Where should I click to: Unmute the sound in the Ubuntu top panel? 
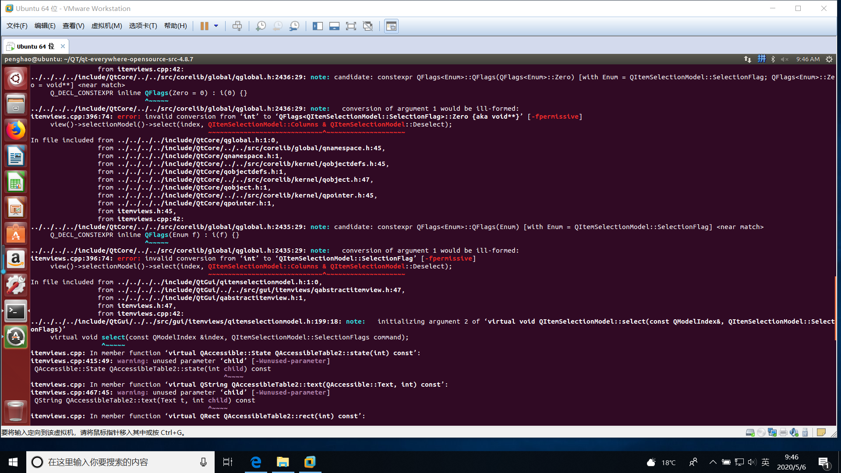784,59
